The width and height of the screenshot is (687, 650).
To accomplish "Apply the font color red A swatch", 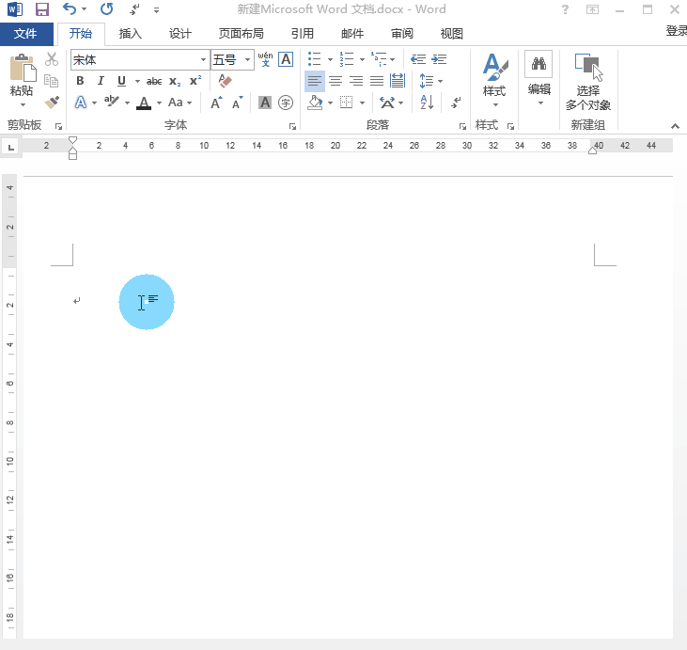I will 143,103.
